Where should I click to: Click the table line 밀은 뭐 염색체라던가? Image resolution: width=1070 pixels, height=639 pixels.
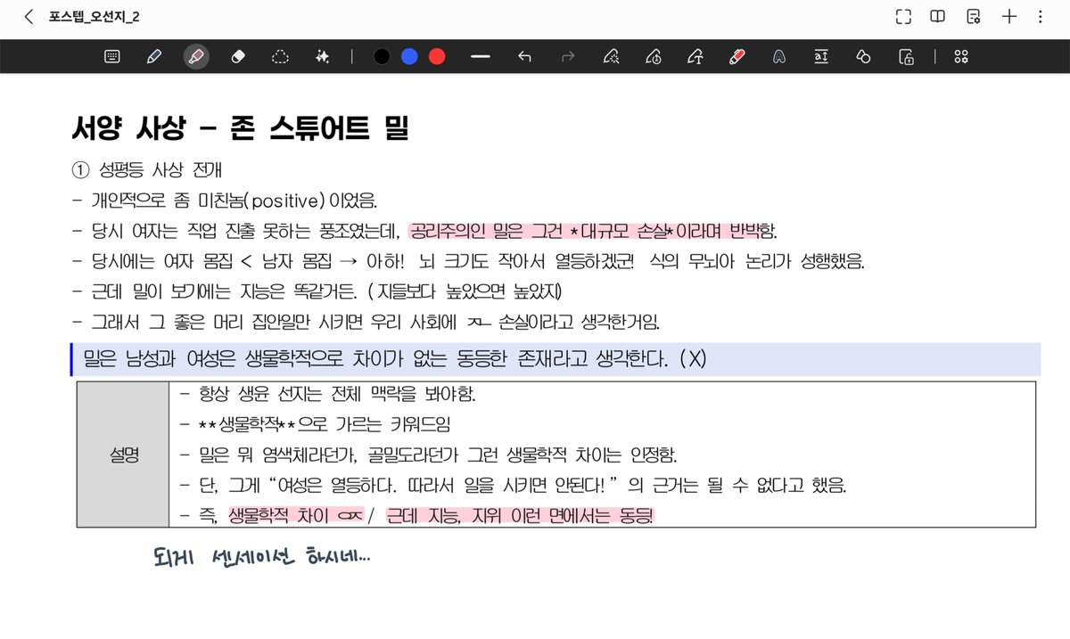(429, 455)
